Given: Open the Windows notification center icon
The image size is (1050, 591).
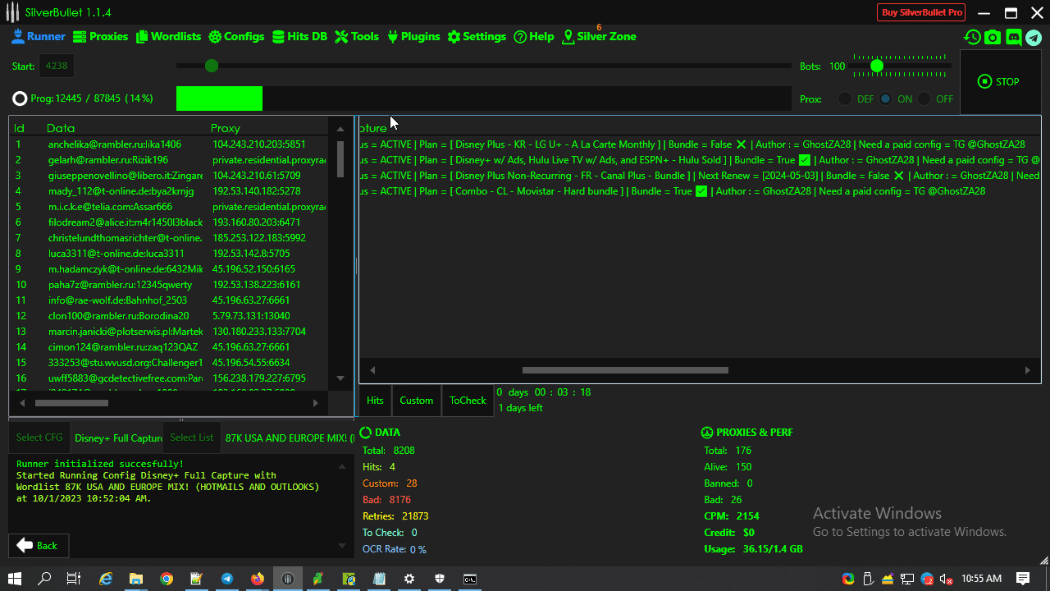Looking at the screenshot, I should (x=1023, y=579).
